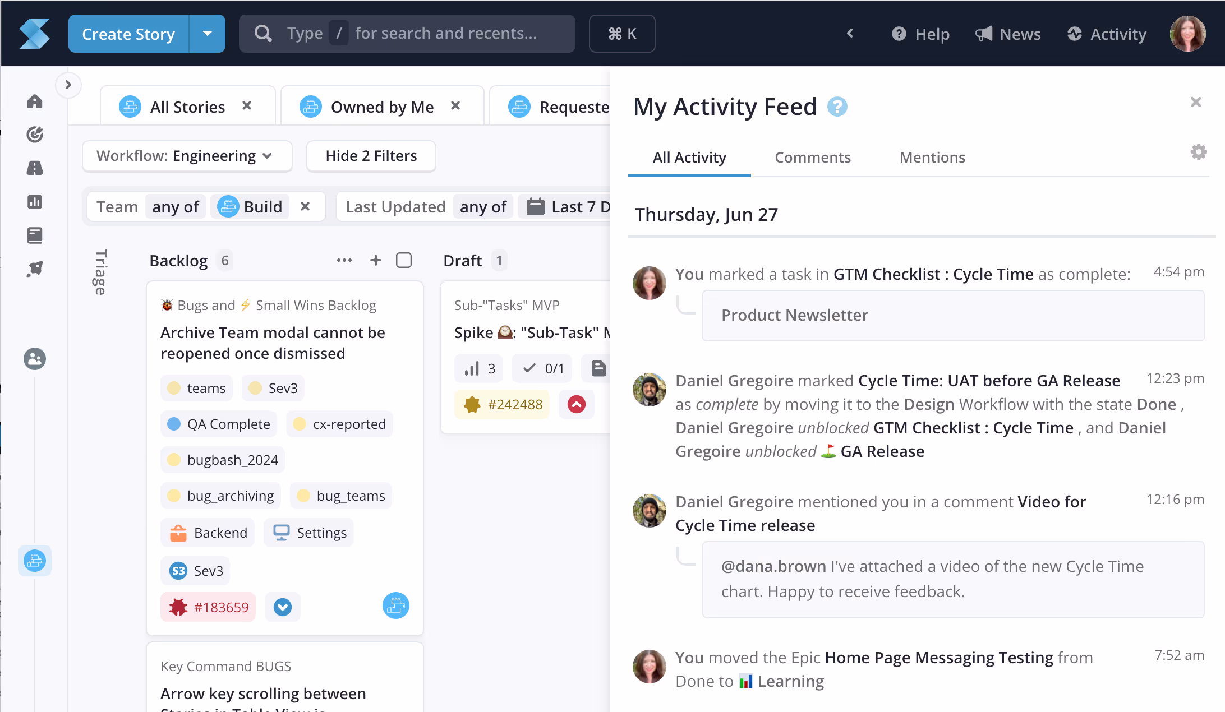Remove the Team filter

[x=305, y=206]
